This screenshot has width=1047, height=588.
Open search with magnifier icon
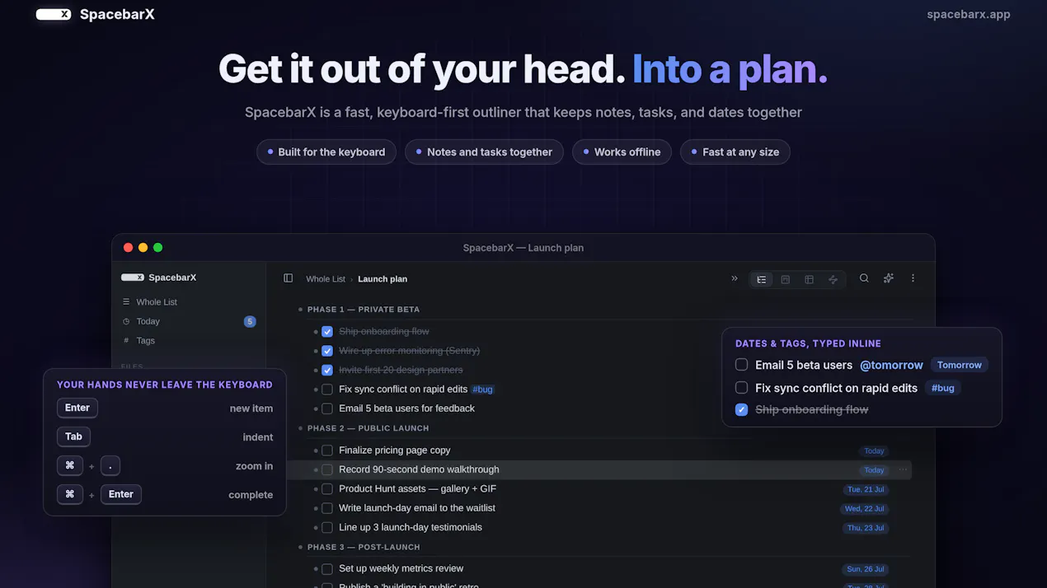(x=864, y=278)
